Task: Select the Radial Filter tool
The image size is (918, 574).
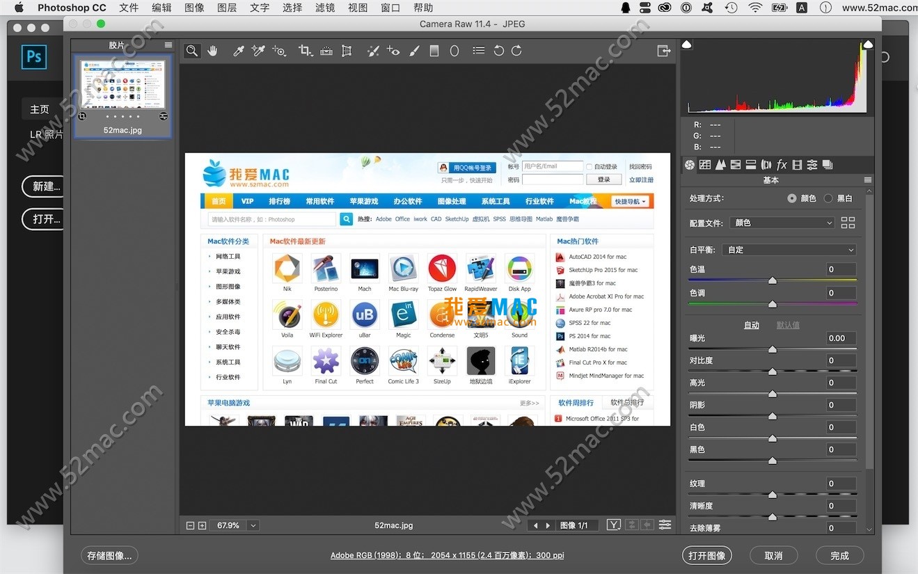Action: click(x=454, y=51)
